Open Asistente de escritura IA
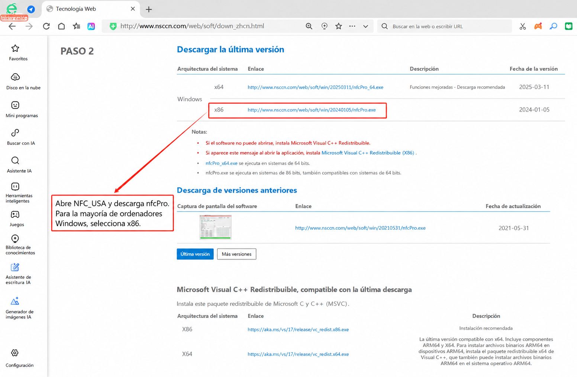The width and height of the screenshot is (577, 377). pyautogui.click(x=18, y=274)
